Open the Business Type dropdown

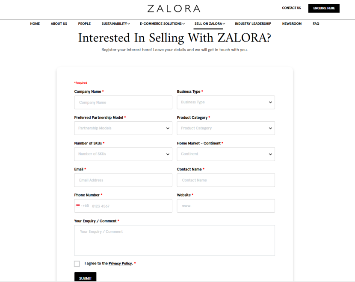pyautogui.click(x=226, y=102)
